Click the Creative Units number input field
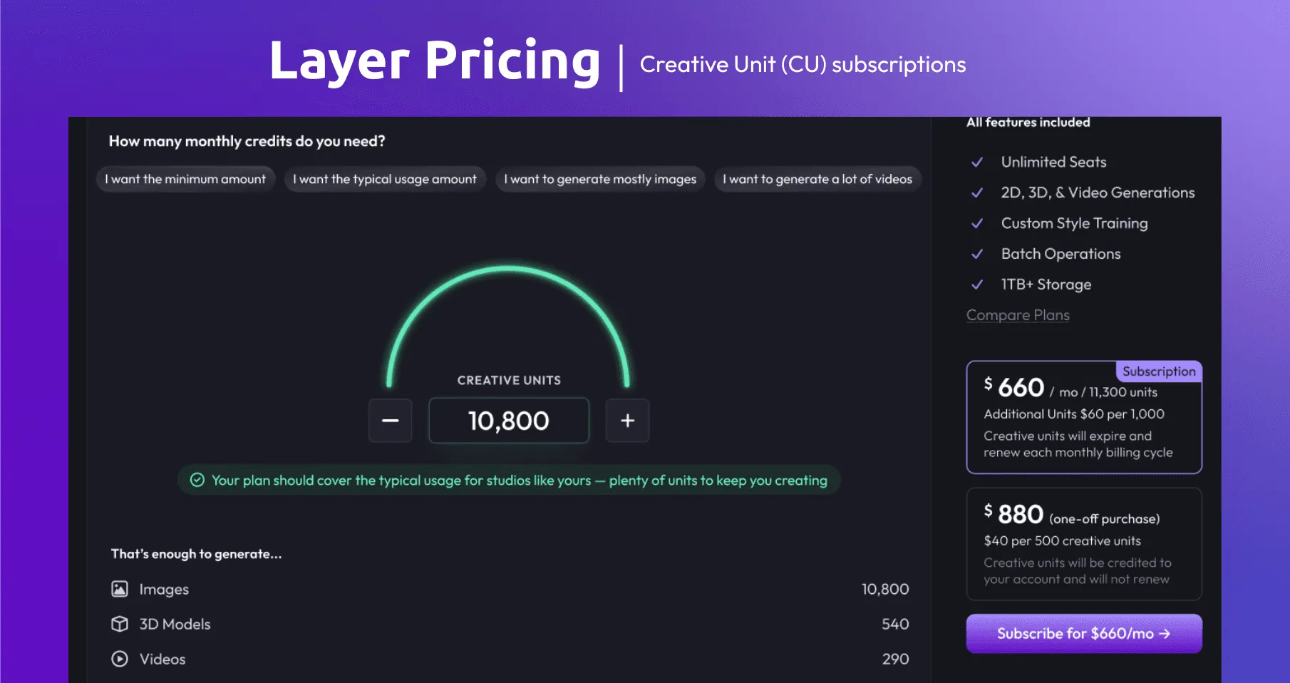This screenshot has width=1290, height=683. click(x=509, y=421)
